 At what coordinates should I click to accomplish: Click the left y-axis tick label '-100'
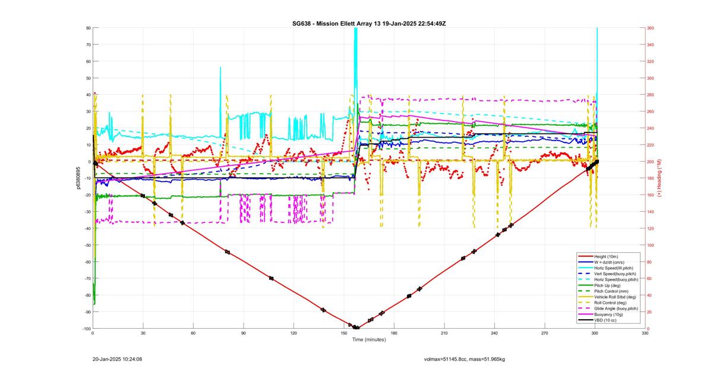tap(86, 329)
